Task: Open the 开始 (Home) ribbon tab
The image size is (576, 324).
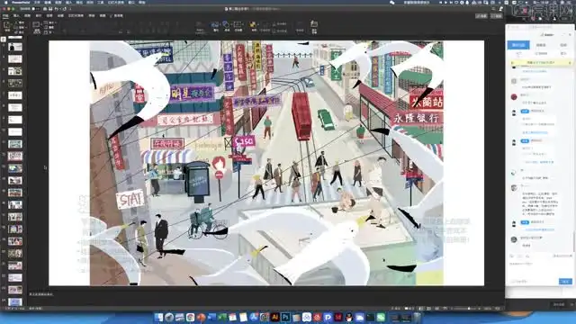Action: pos(5,16)
